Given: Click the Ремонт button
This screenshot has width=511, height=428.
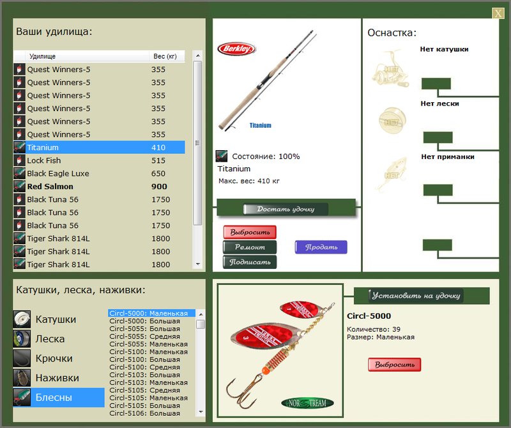Looking at the screenshot, I should click(x=250, y=247).
